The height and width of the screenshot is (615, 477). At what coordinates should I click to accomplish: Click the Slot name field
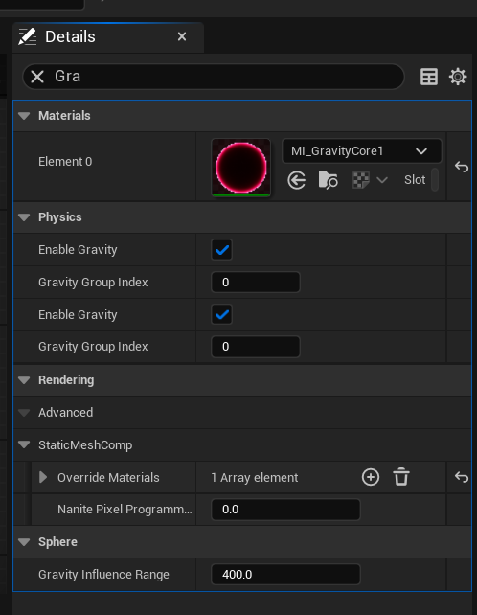[x=435, y=180]
